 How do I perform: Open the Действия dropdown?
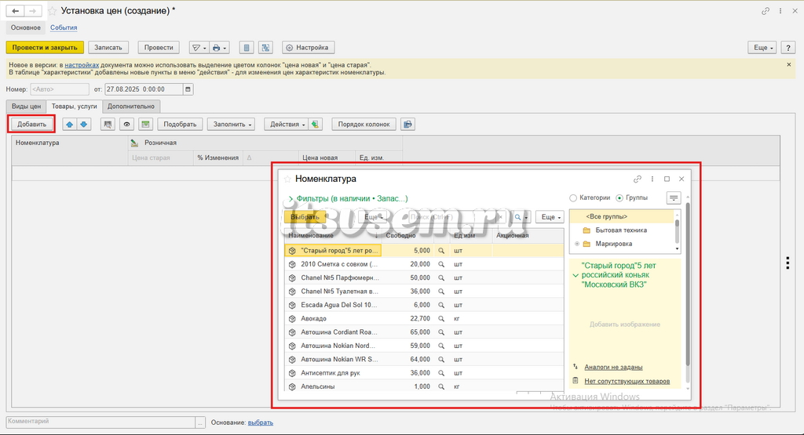click(286, 125)
